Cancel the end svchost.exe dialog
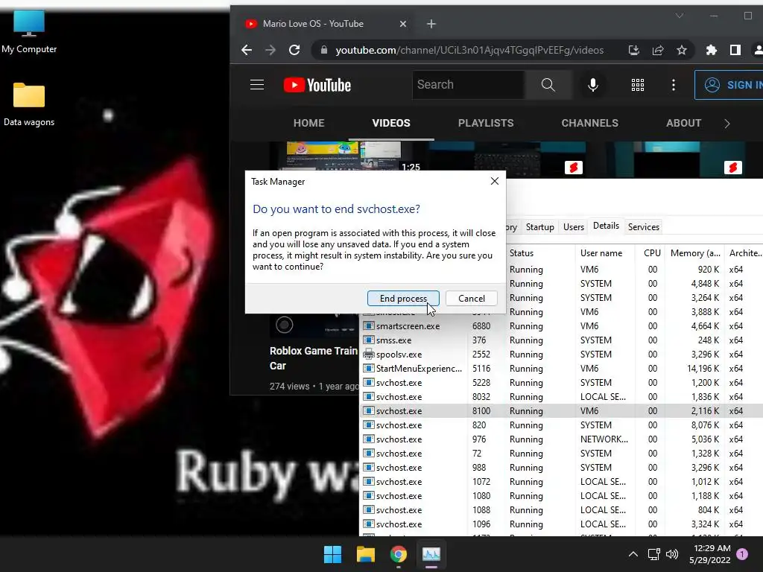Screen dimensions: 763x572 click(x=472, y=298)
